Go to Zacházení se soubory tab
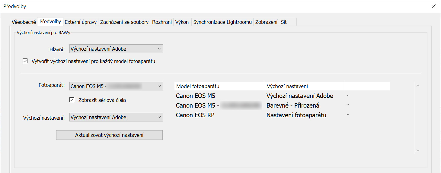This screenshot has width=441, height=173. pos(124,22)
